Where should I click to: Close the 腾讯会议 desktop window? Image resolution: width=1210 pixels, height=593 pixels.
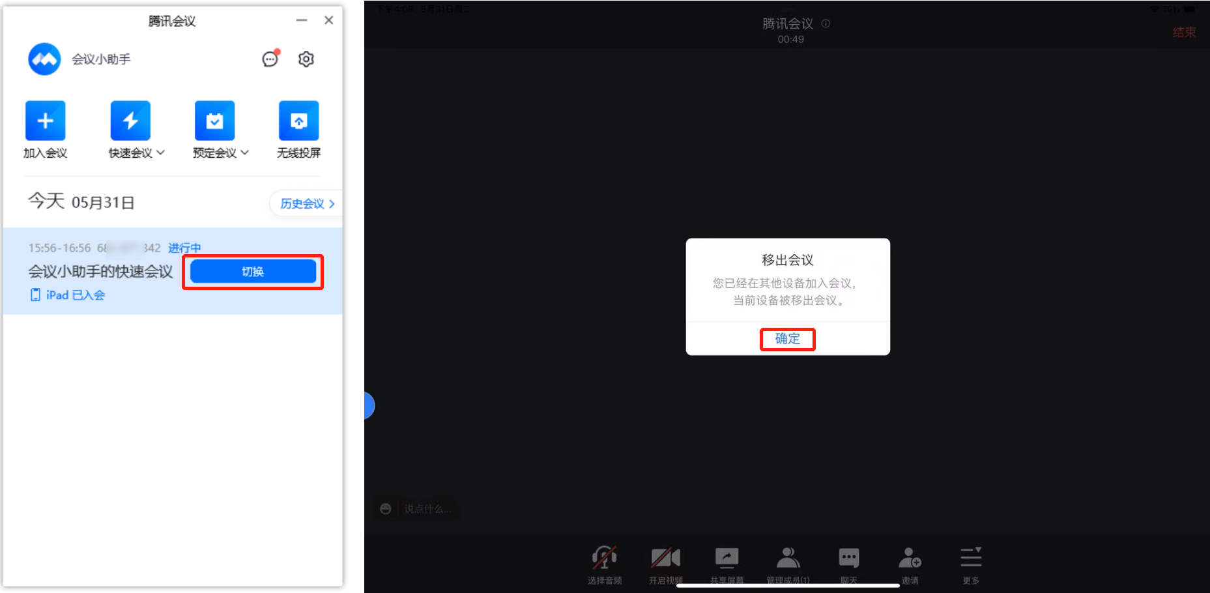click(329, 20)
